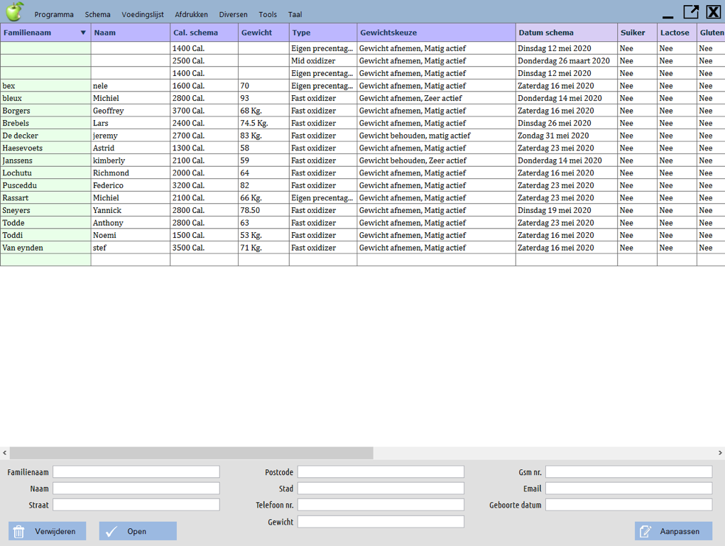This screenshot has height=546, width=725.
Task: Click the restore window arrow icon
Action: point(690,12)
